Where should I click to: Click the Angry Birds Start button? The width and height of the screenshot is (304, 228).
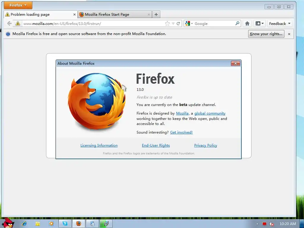point(8,223)
